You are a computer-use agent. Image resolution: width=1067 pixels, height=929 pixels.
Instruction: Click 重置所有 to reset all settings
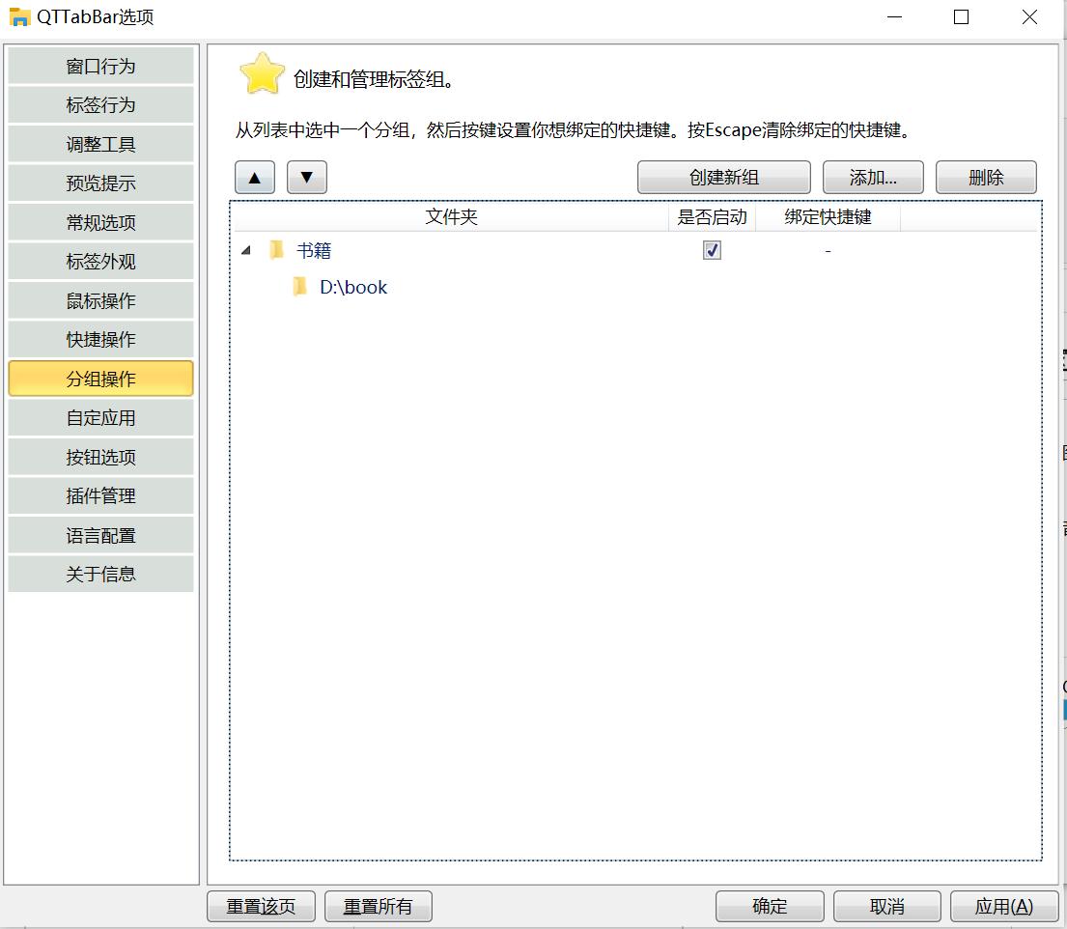click(379, 906)
